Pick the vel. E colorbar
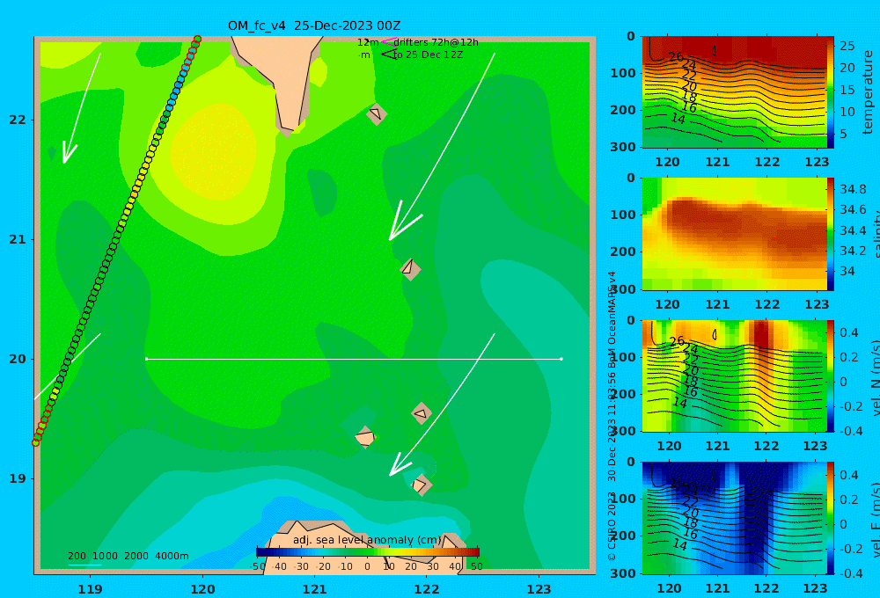Screen dimensions: 880x598 tap(831, 518)
